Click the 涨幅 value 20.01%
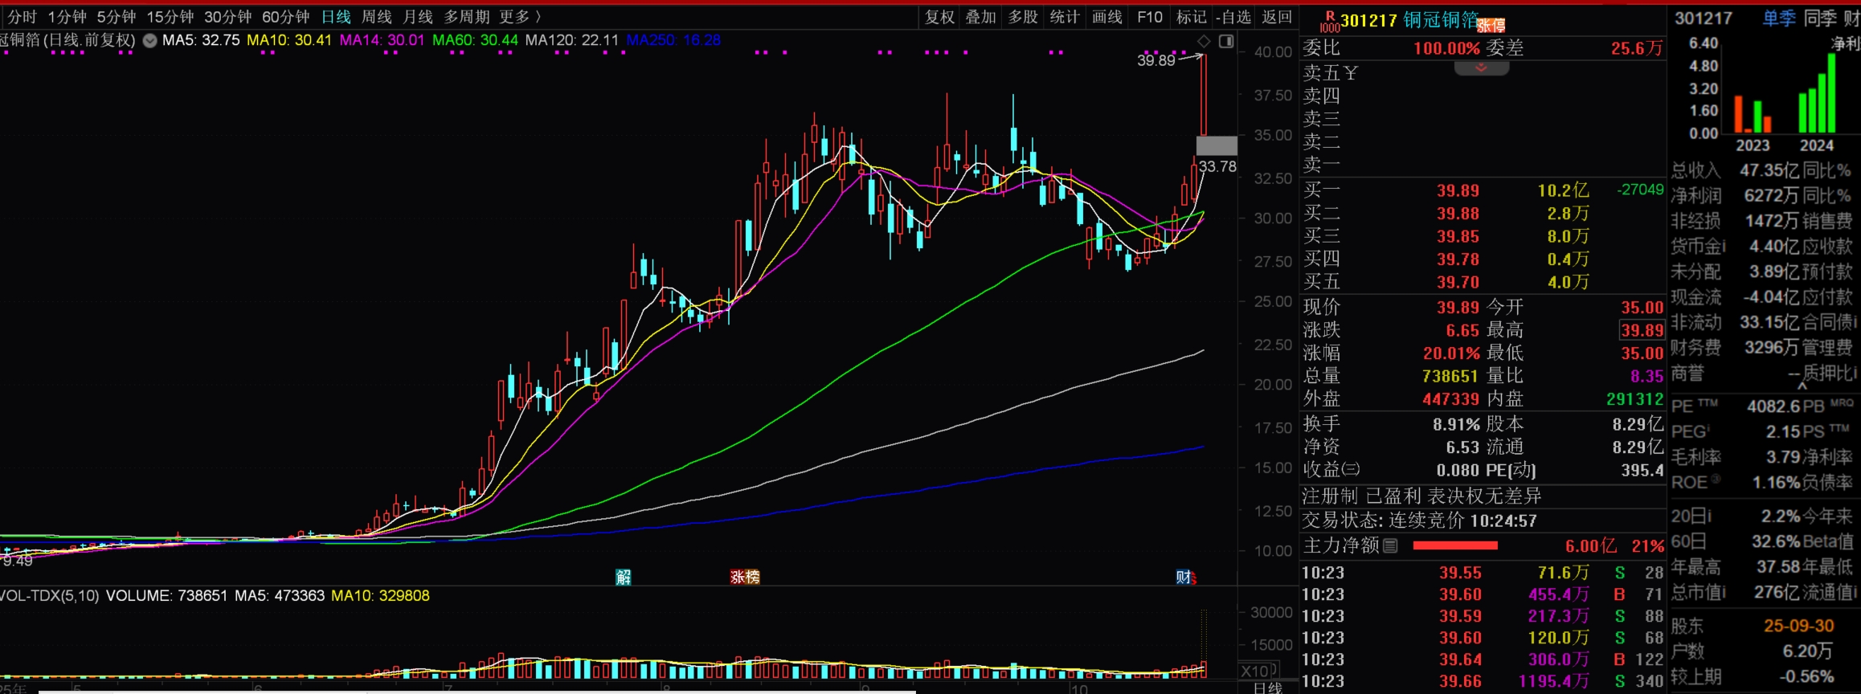The image size is (1861, 694). click(x=1451, y=353)
